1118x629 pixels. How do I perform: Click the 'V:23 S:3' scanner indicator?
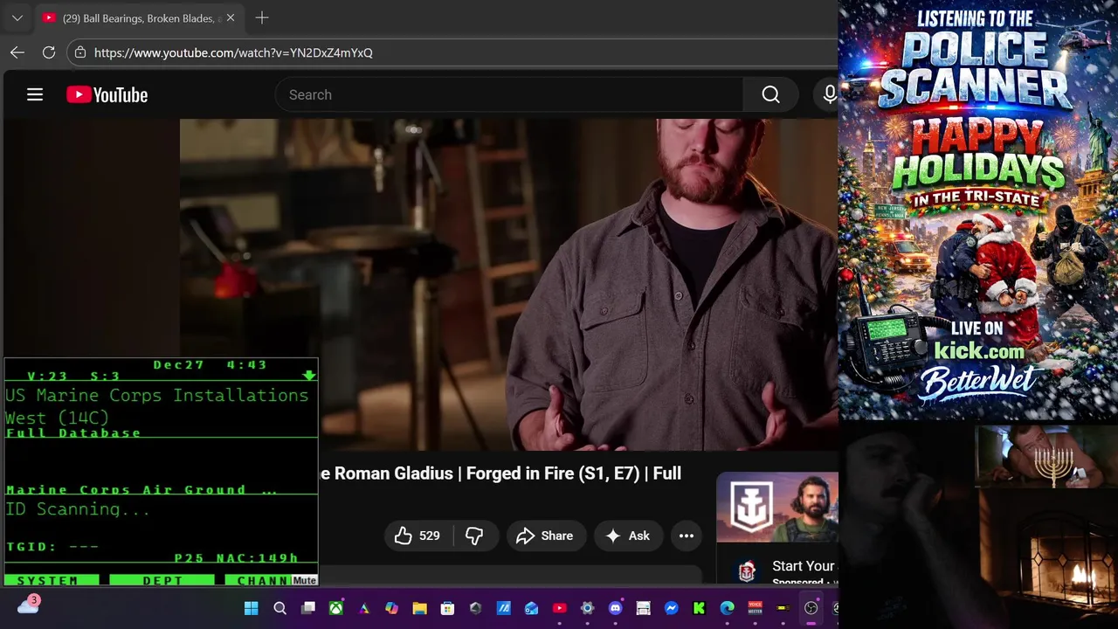[73, 376]
